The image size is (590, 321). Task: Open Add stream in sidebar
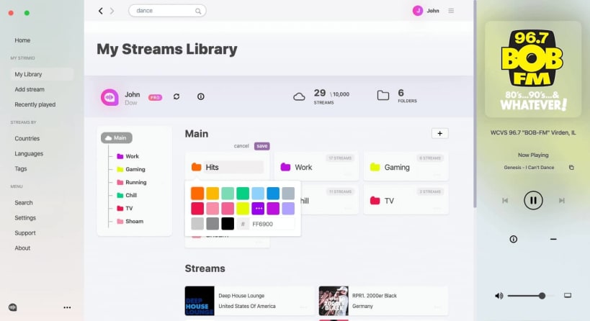pyautogui.click(x=30, y=89)
